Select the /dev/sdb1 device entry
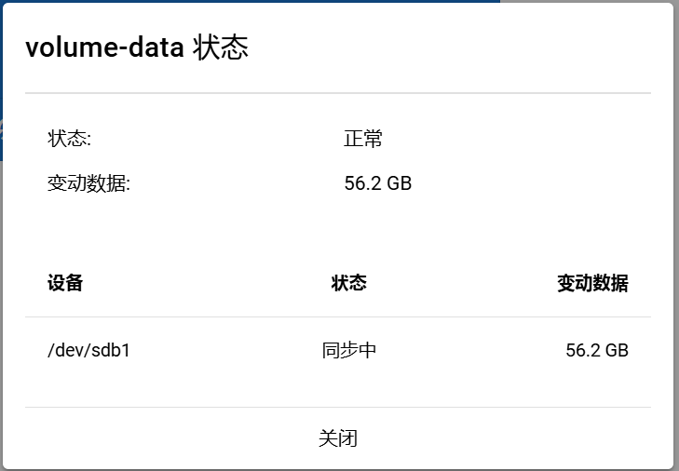The image size is (679, 471). point(88,351)
